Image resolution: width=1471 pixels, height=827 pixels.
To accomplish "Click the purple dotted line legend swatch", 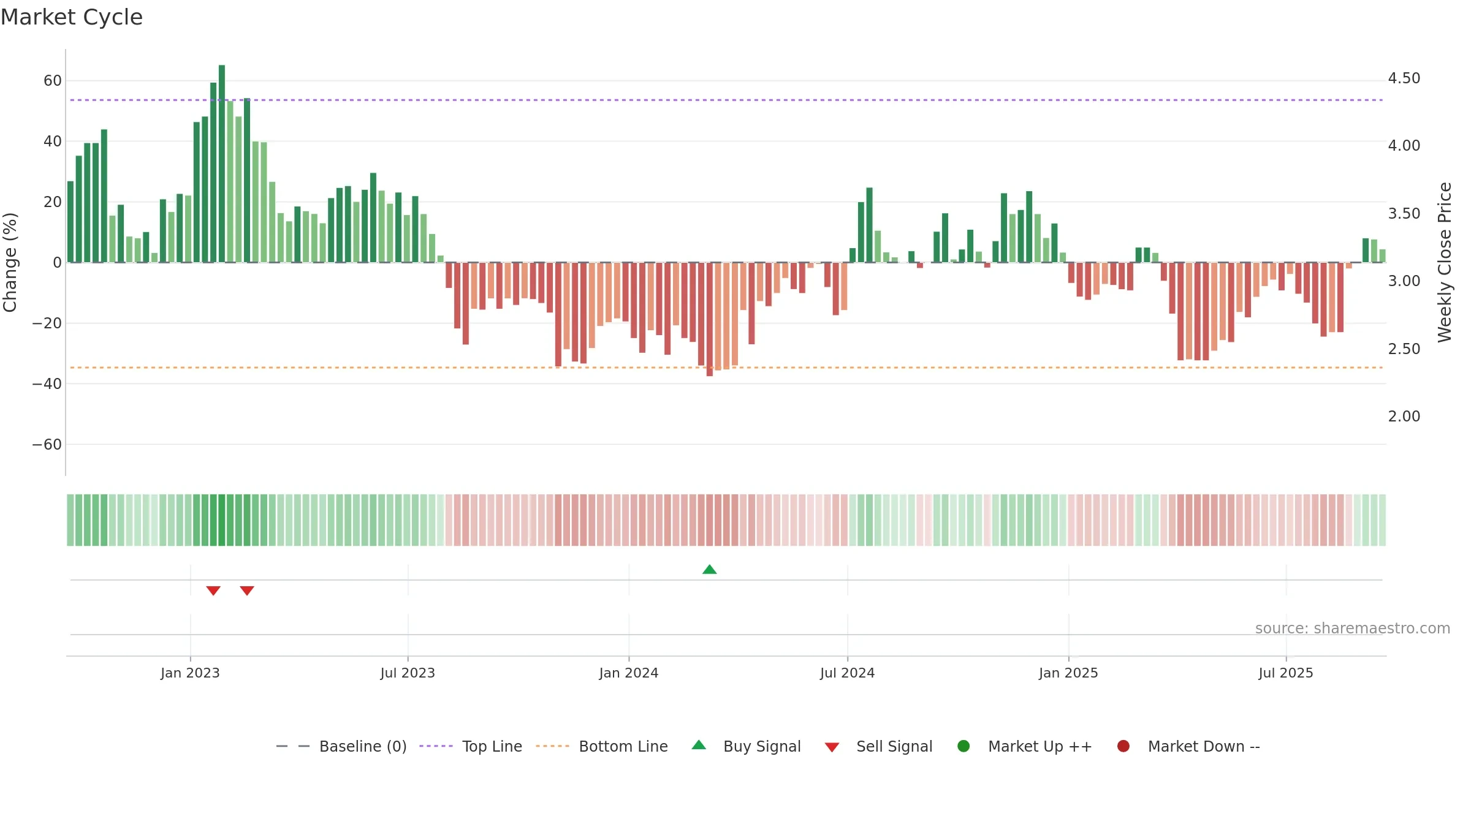I will click(436, 746).
